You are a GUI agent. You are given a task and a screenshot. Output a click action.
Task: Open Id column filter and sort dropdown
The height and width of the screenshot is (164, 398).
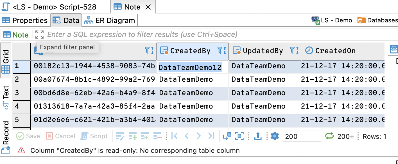[x=149, y=51]
